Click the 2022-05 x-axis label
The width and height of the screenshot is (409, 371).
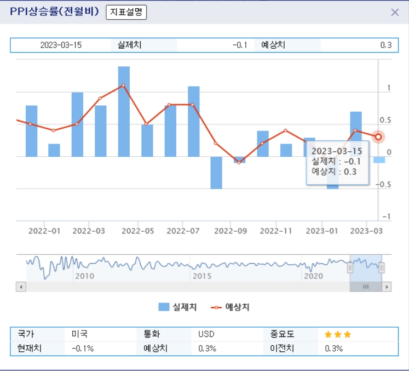[138, 231]
